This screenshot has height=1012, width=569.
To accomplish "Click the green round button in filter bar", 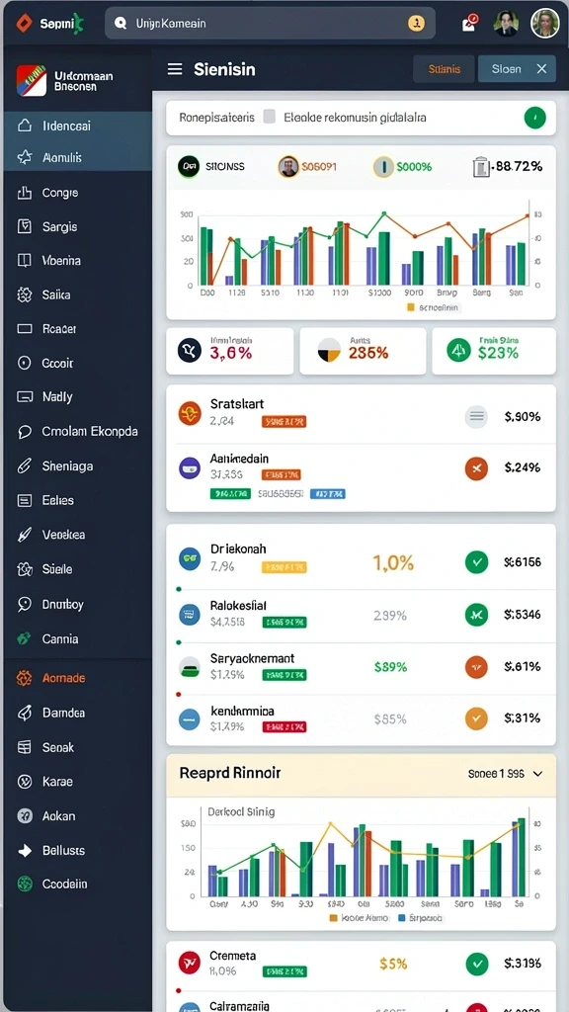I will [534, 118].
